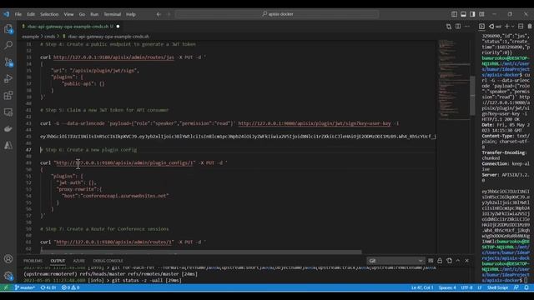Open the Manage gear icon

pyautogui.click(x=8, y=276)
